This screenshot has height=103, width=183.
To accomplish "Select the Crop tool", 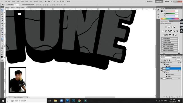I will pos(2,19).
